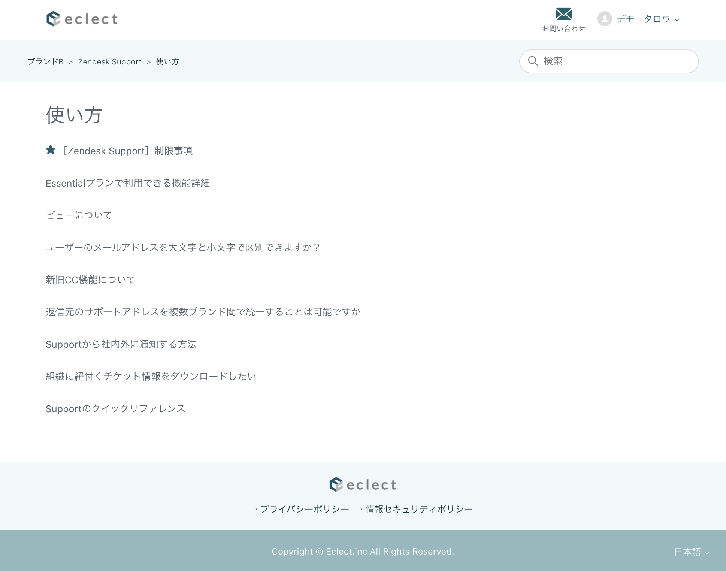Open Zendesk Support breadcrumb link
This screenshot has width=726, height=571.
point(110,62)
